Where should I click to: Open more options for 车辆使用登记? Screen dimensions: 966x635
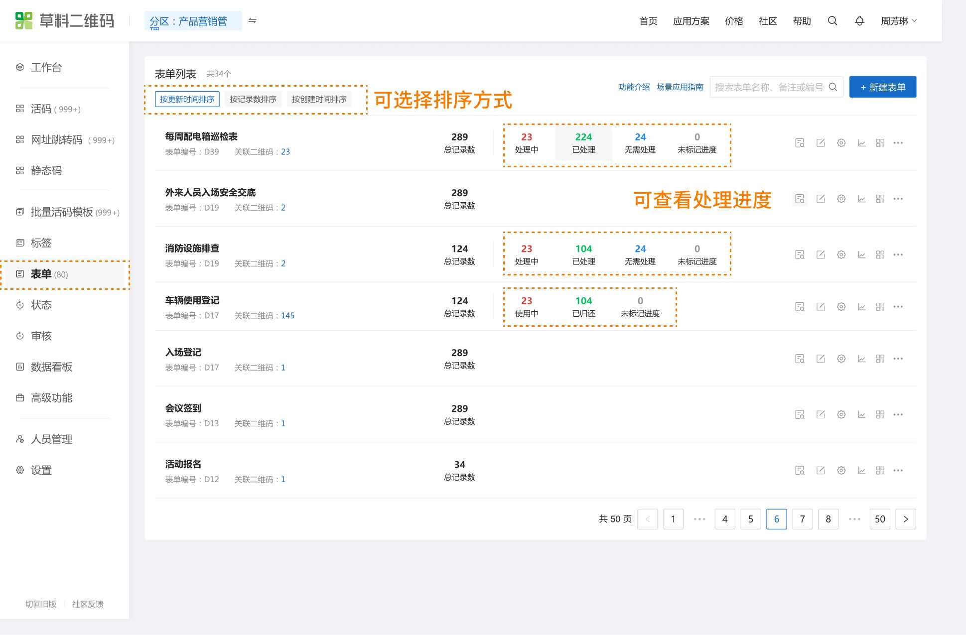(898, 307)
